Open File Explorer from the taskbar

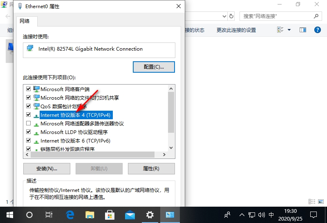[90, 215]
